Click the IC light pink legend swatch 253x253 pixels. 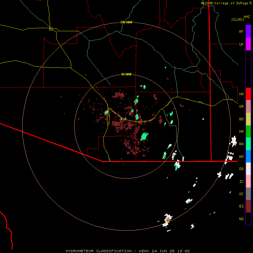tap(248, 181)
